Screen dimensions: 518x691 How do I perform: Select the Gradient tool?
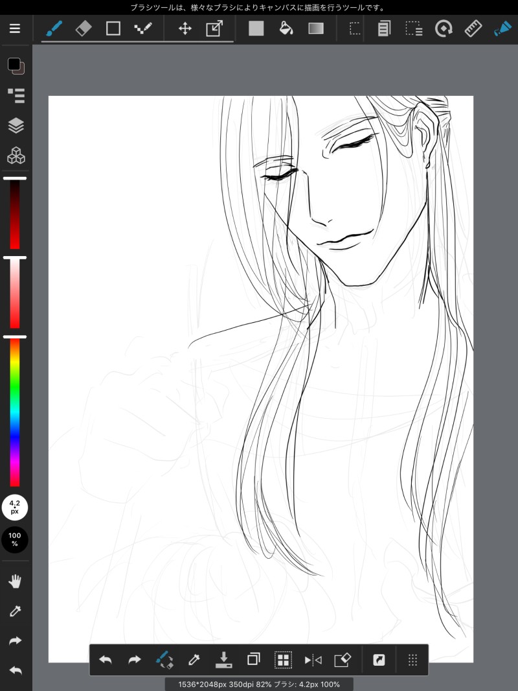(316, 29)
